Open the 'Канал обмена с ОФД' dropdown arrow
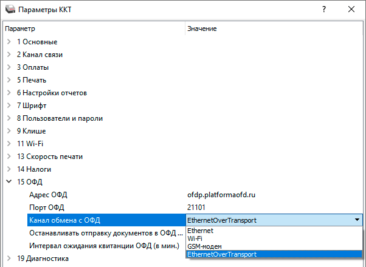366x267 pixels. (356, 220)
